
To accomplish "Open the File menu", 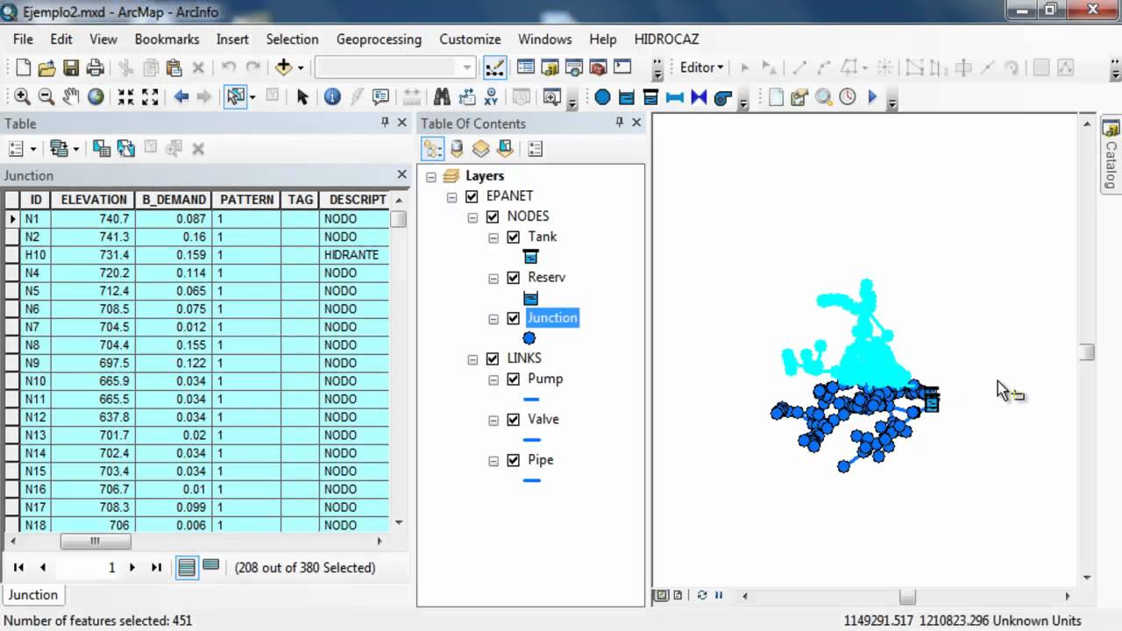I will click(x=23, y=39).
